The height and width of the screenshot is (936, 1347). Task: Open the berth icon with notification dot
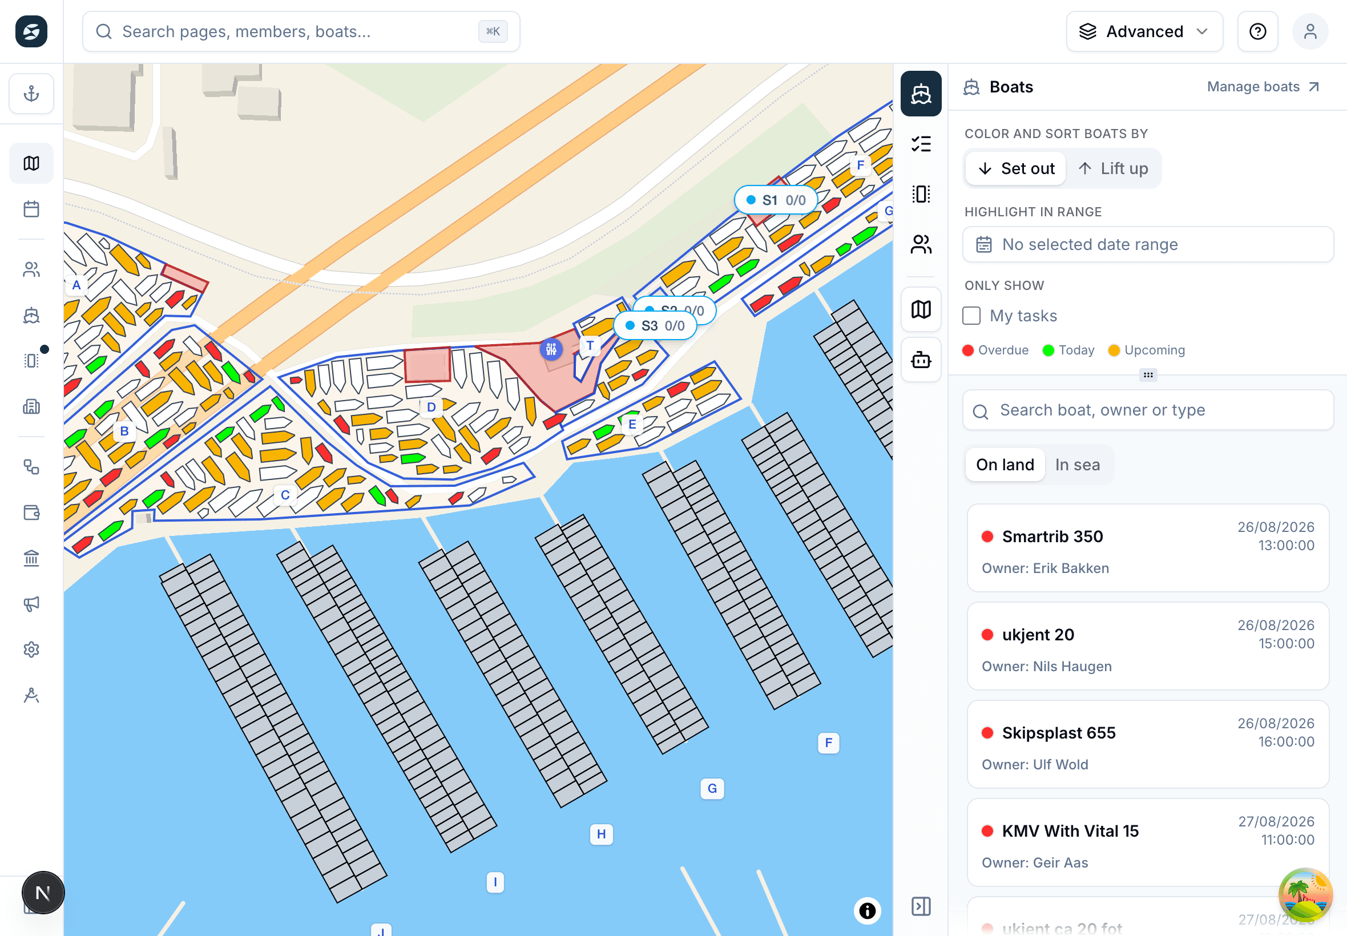click(x=31, y=360)
